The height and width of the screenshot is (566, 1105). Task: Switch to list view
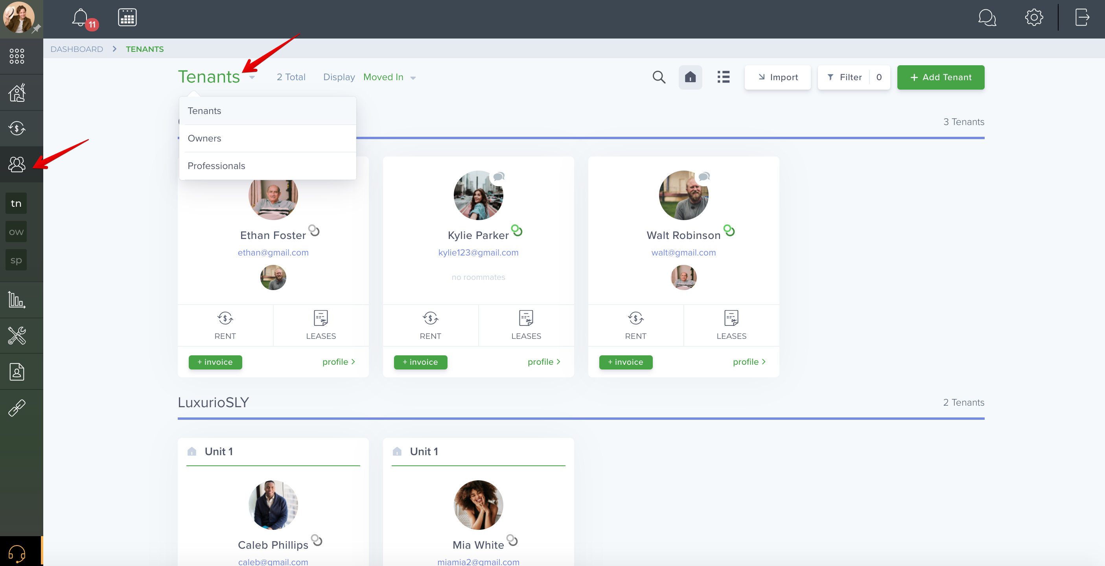724,77
